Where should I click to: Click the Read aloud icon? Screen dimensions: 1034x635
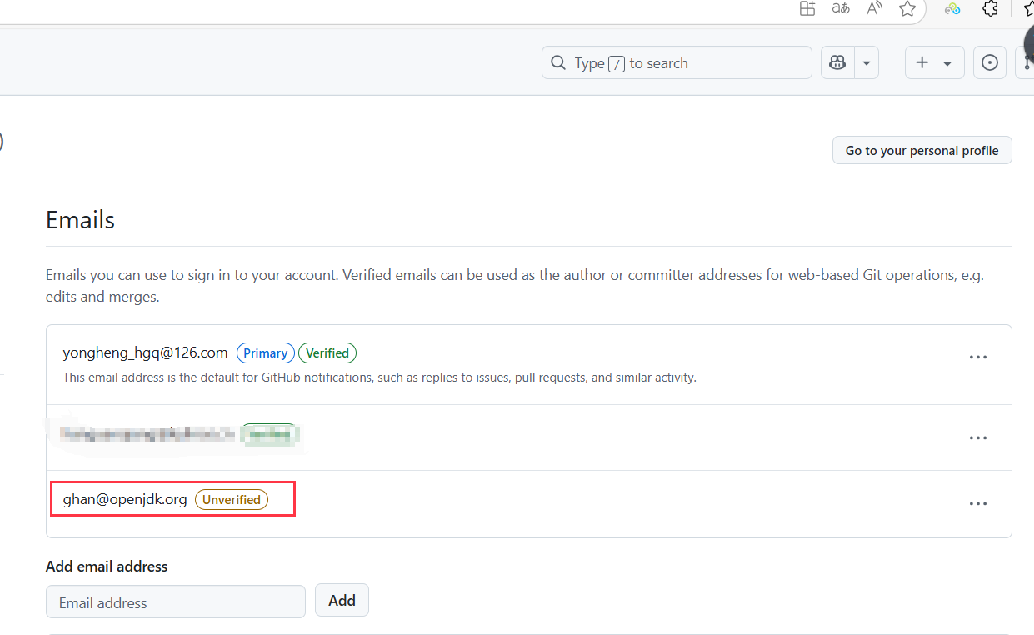tap(874, 9)
